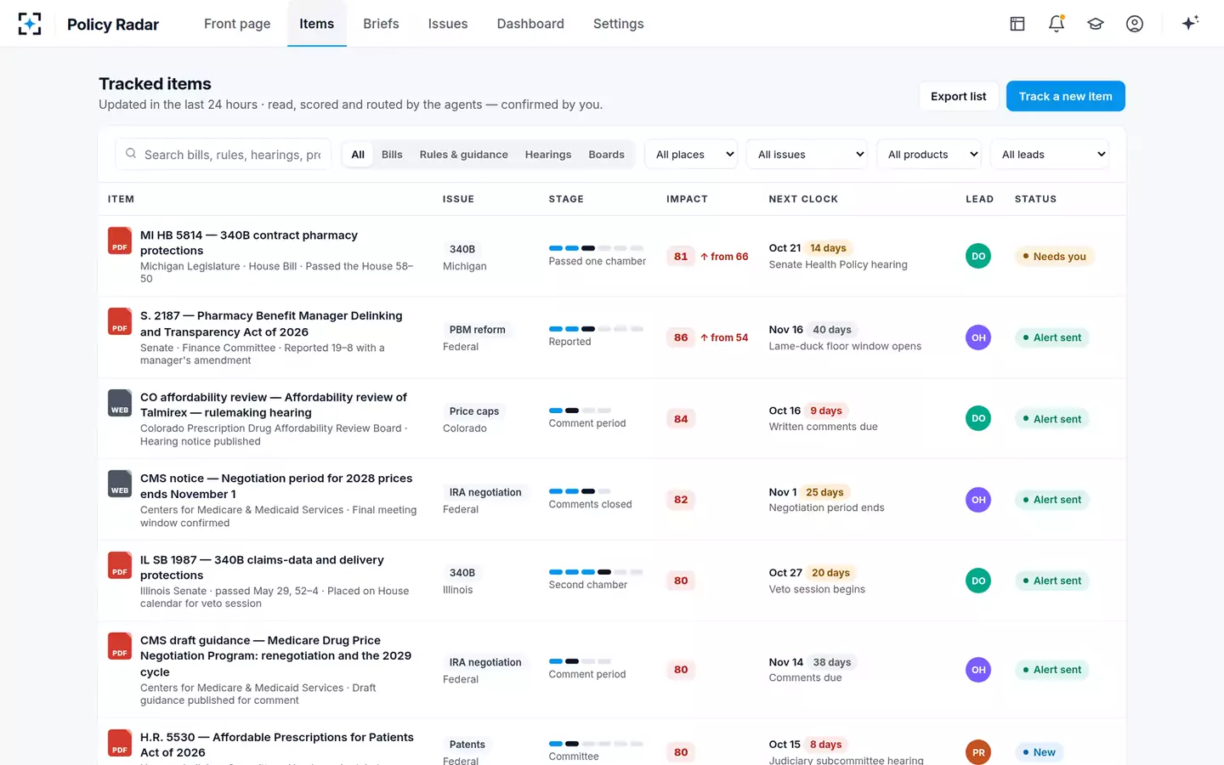Open the notifications bell
This screenshot has width=1224, height=765.
pos(1057,24)
